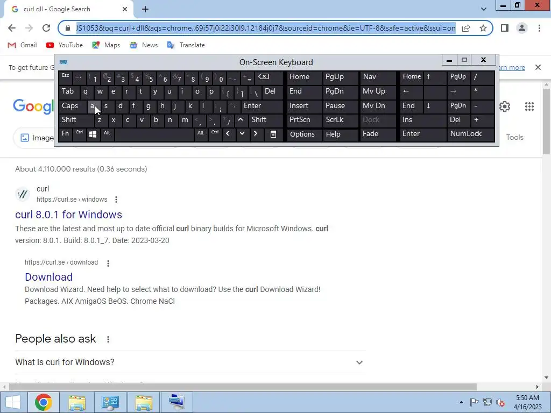Click the PrtScn key on the On-Screen Keyboard
Image resolution: width=551 pixels, height=413 pixels.
[304, 120]
